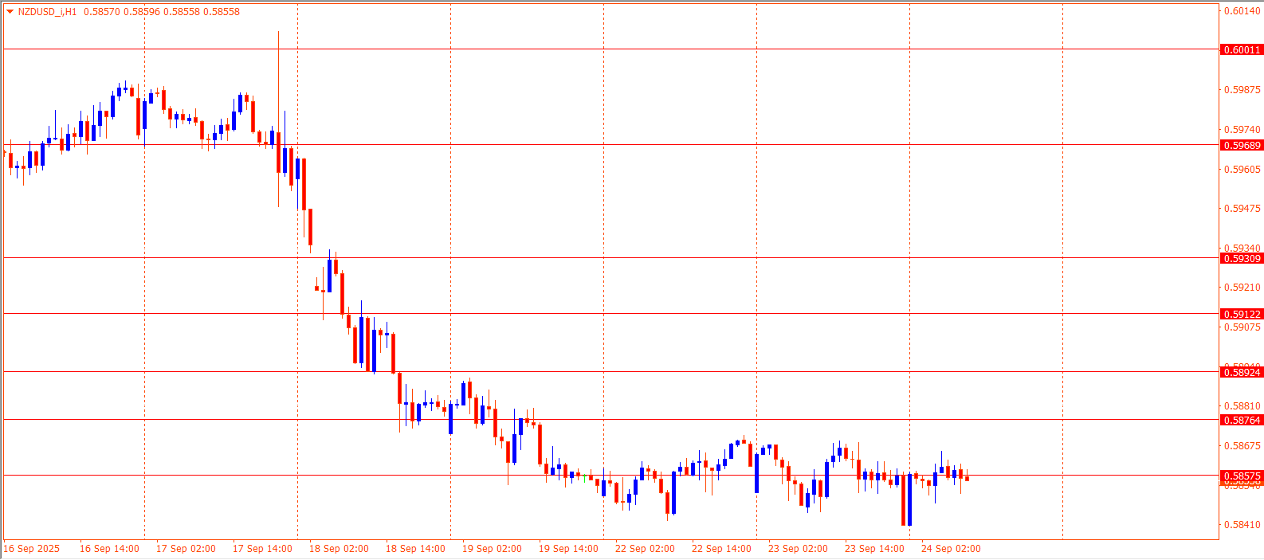
Task: Select the 18 Sep 14:00 time label
Action: [415, 549]
